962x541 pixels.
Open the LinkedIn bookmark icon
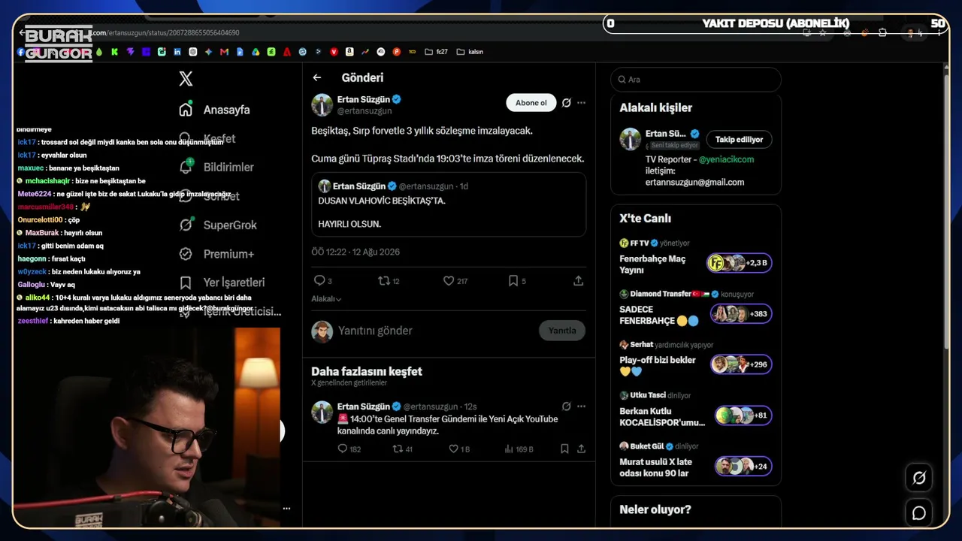click(x=177, y=52)
